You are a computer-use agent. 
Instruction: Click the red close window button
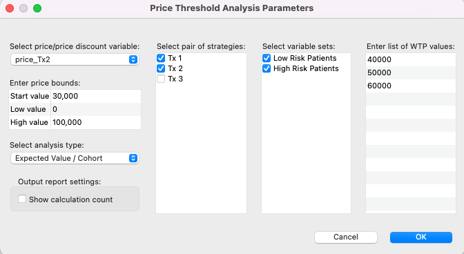10,8
